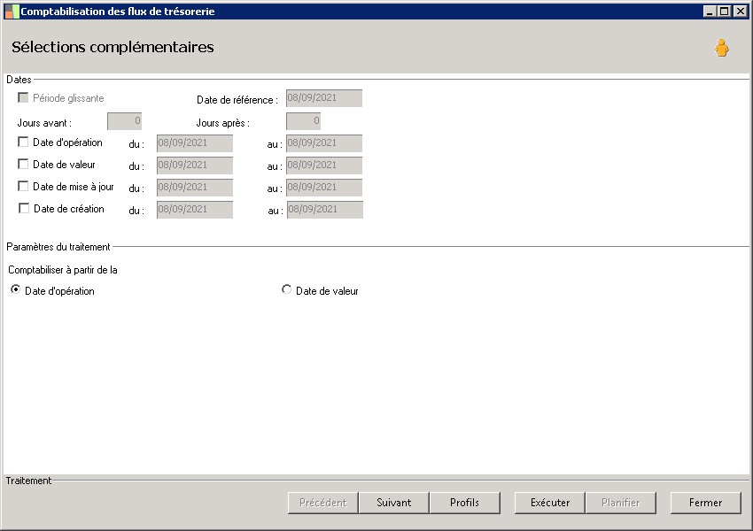Viewport: 753px width, 531px height.
Task: Click the application icon in title bar
Action: (x=12, y=12)
